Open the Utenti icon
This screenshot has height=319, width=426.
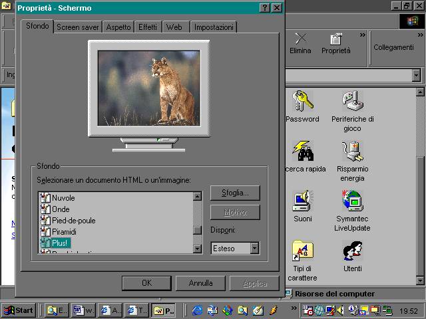tap(352, 251)
